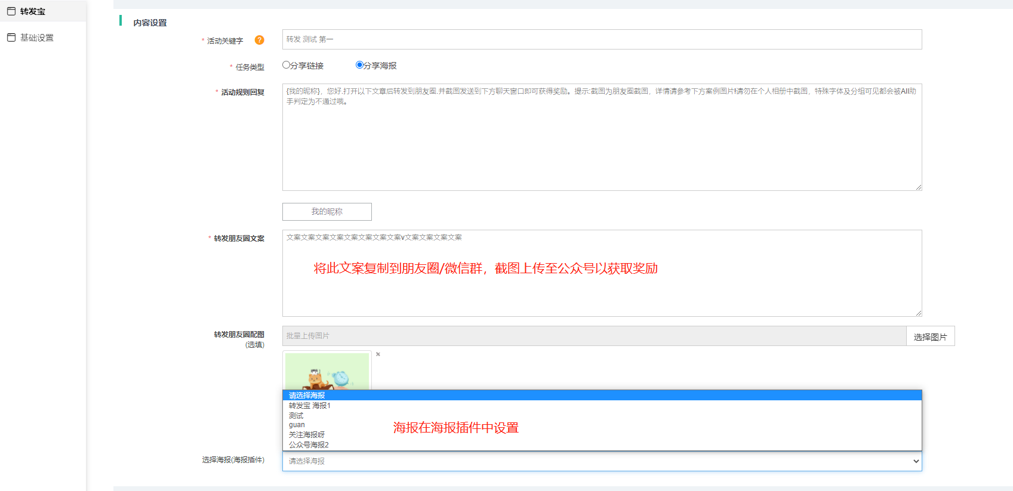Choose 转发宝 海报1 from dropdown list
The height and width of the screenshot is (491, 1013).
310,406
